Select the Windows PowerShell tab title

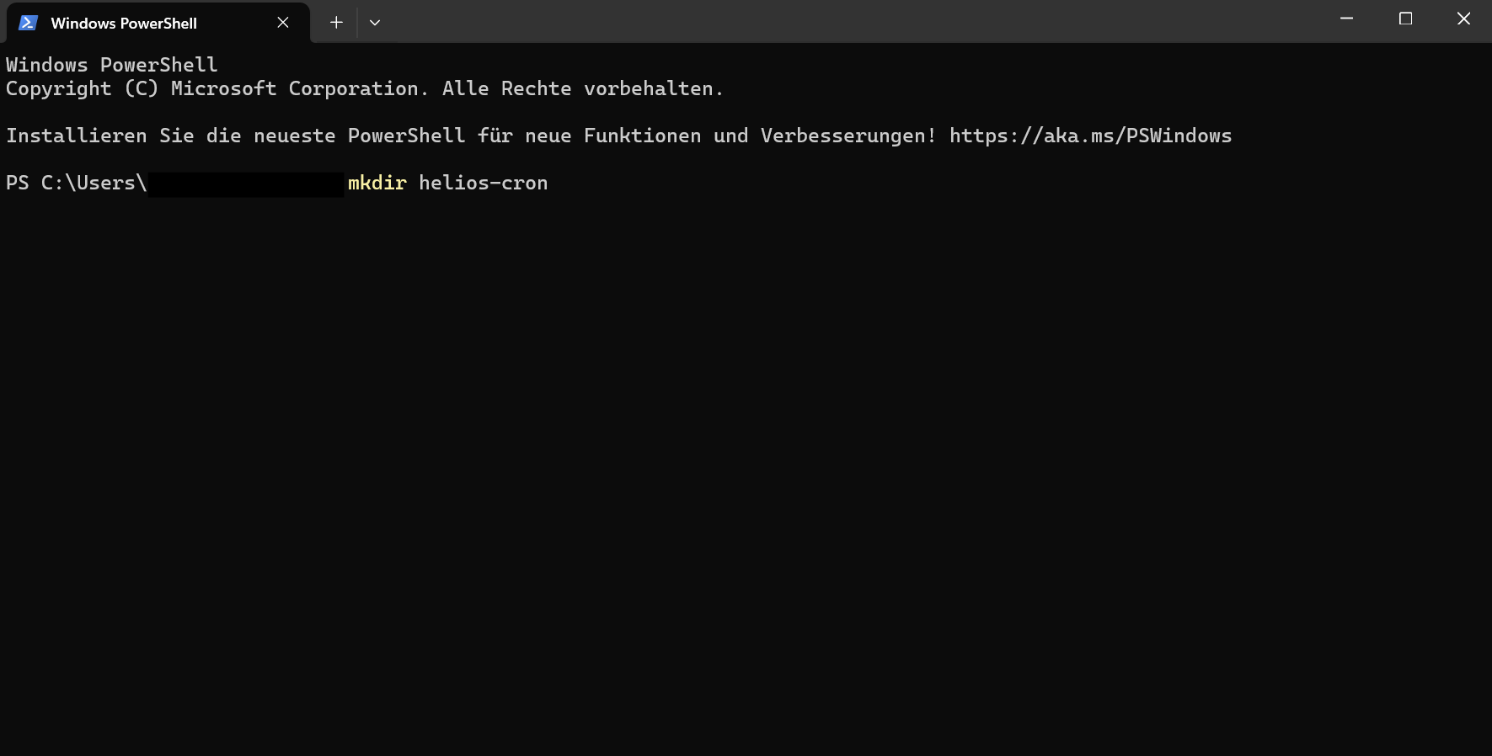[124, 24]
